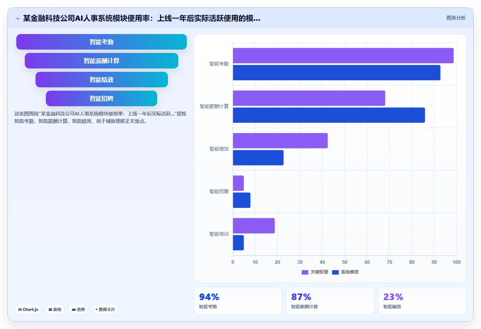The width and height of the screenshot is (481, 329).
Task: Open the 87% 智能薪酬计算 data card
Action: tap(330, 301)
